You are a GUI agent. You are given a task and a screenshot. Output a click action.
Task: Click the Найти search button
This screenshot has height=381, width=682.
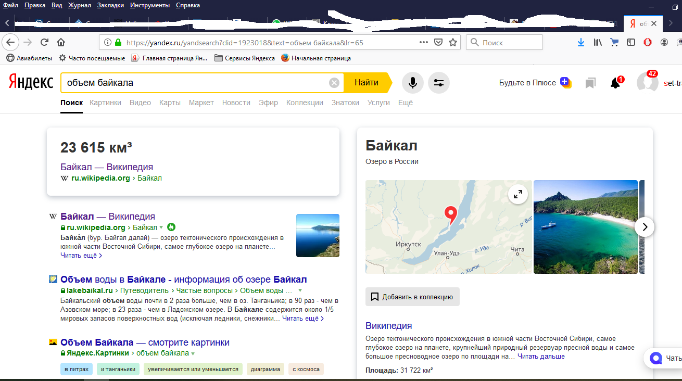click(x=367, y=83)
